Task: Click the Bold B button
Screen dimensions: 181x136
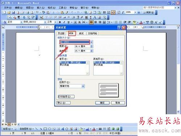Action: [x=60, y=22]
